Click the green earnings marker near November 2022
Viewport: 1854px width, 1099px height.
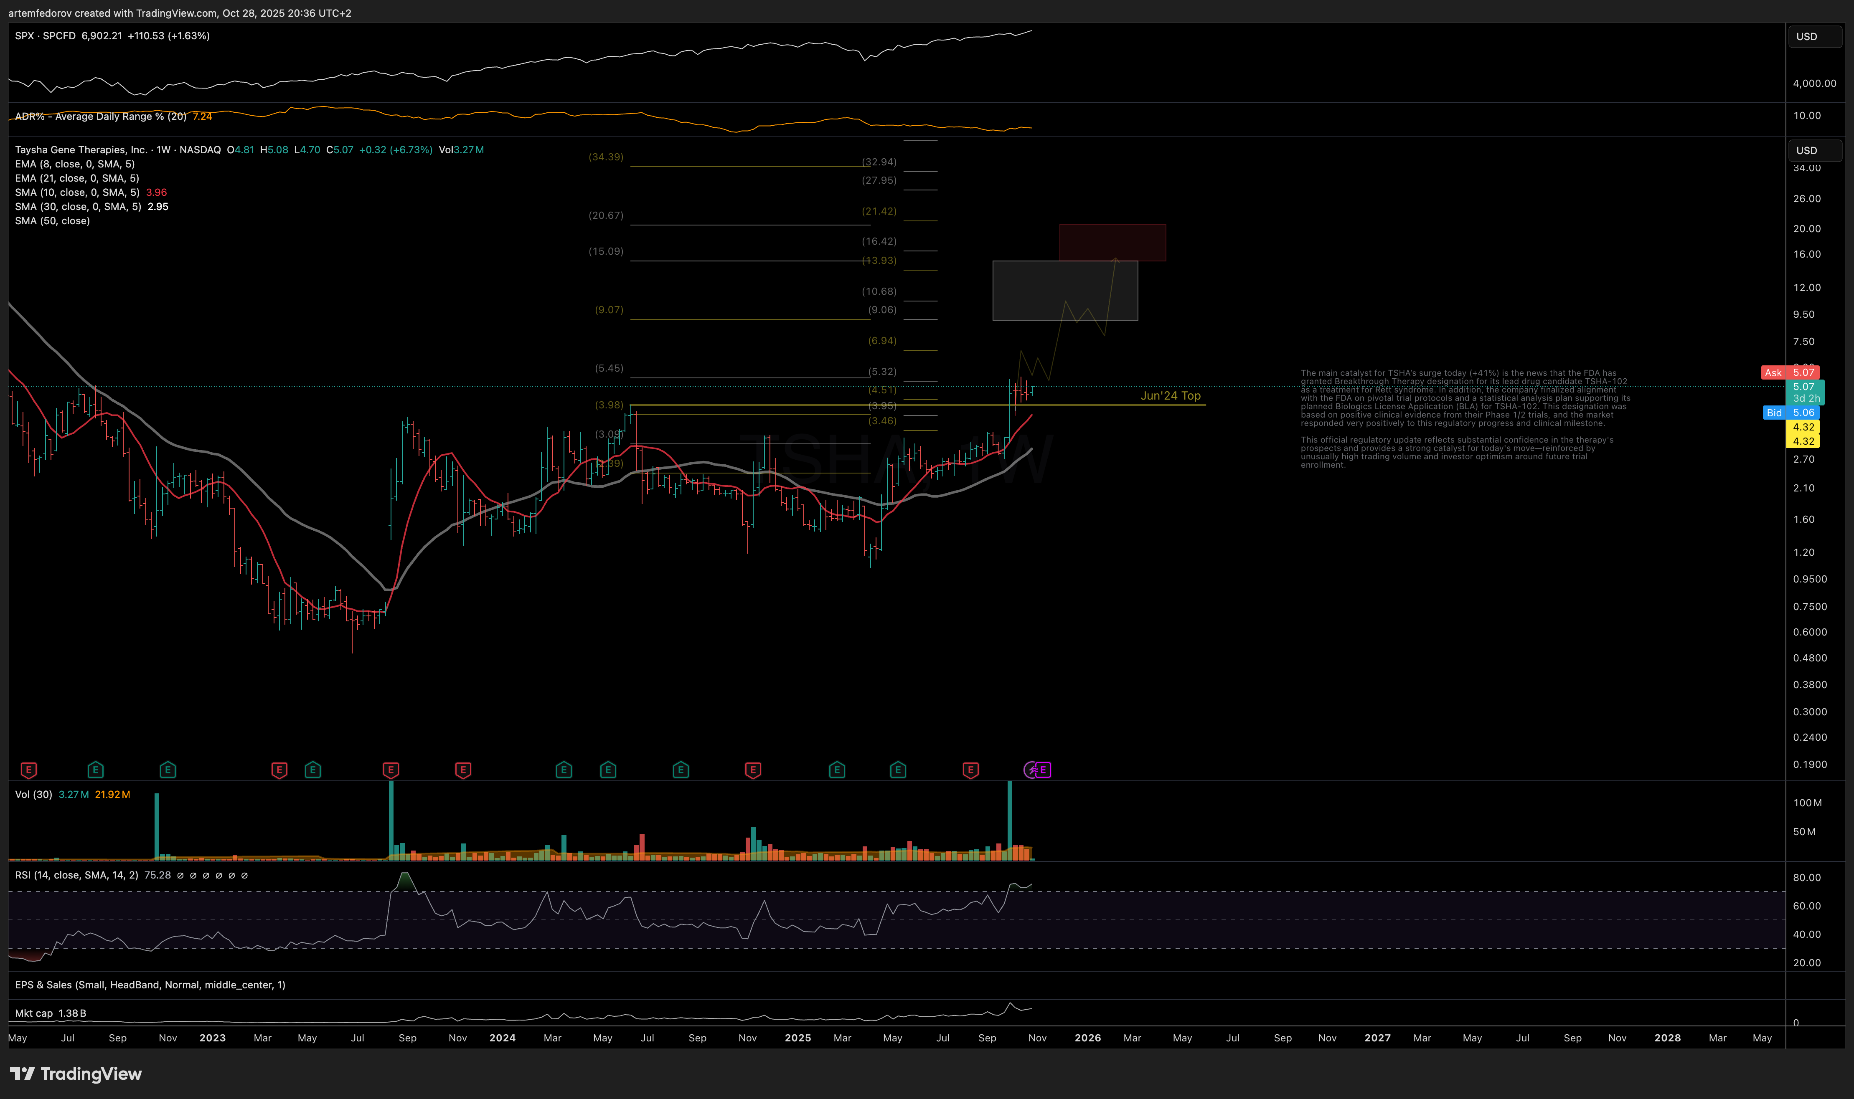point(168,770)
